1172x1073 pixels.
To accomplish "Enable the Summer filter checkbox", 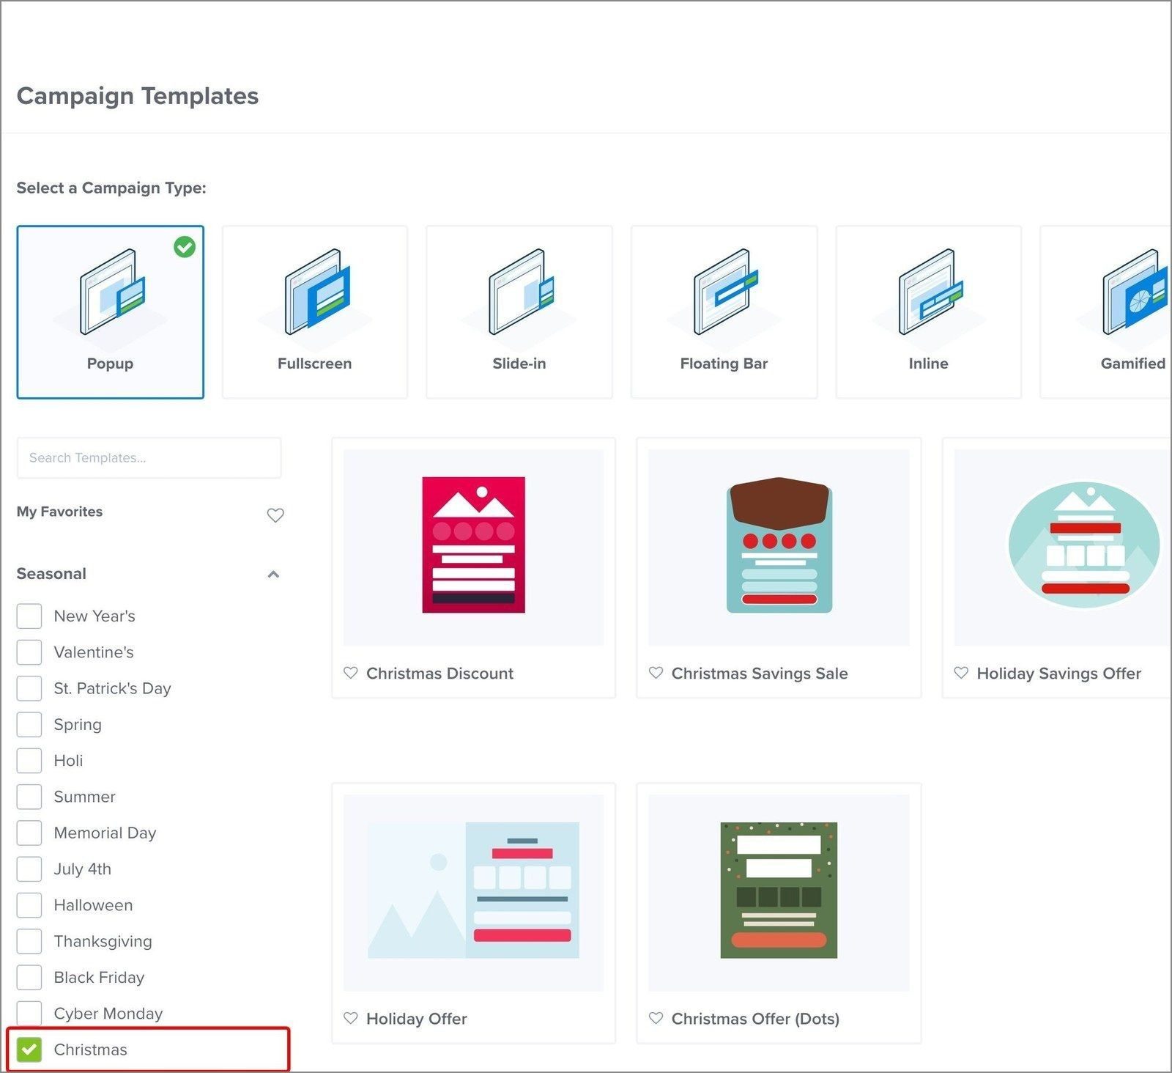I will [x=29, y=797].
